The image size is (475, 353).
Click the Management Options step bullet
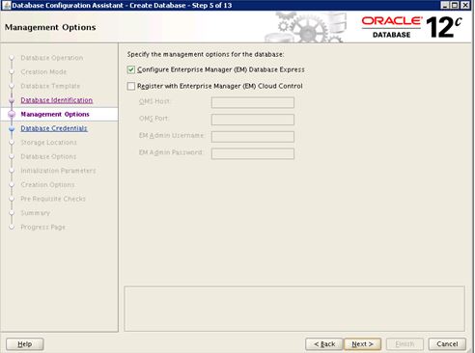click(x=12, y=114)
